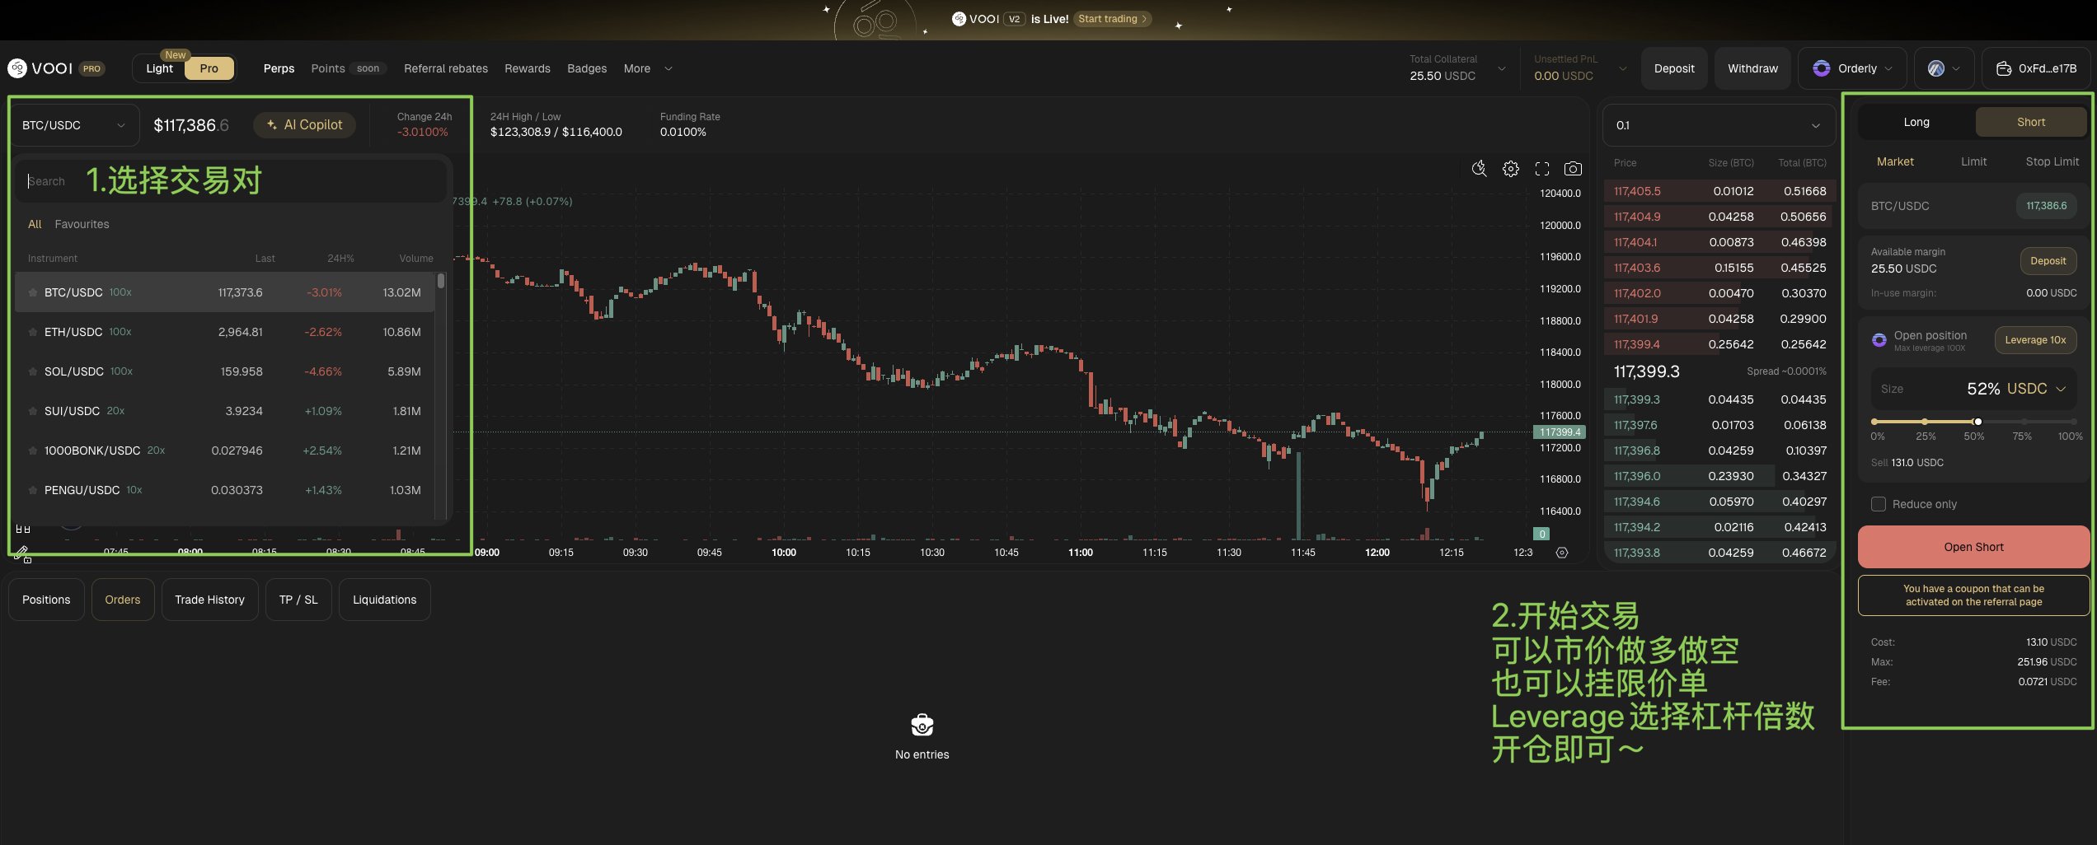Switch to the Positions tab
This screenshot has height=845, width=2097.
coord(46,600)
